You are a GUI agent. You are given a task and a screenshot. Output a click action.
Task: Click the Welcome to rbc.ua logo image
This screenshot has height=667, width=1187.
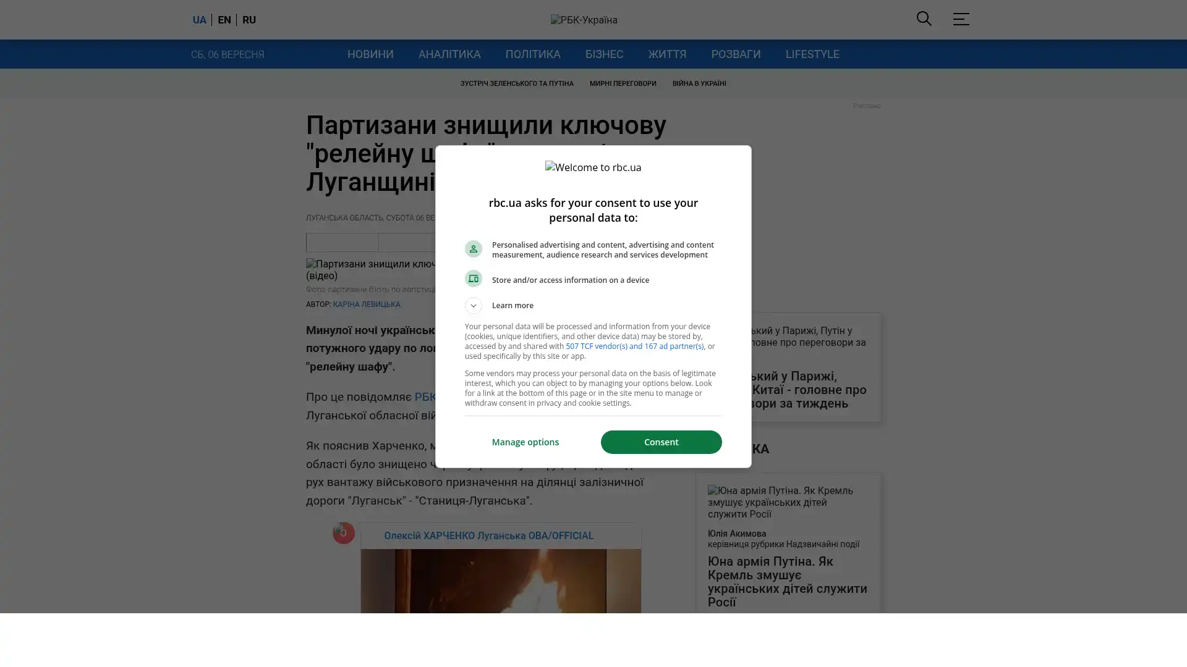pyautogui.click(x=593, y=167)
